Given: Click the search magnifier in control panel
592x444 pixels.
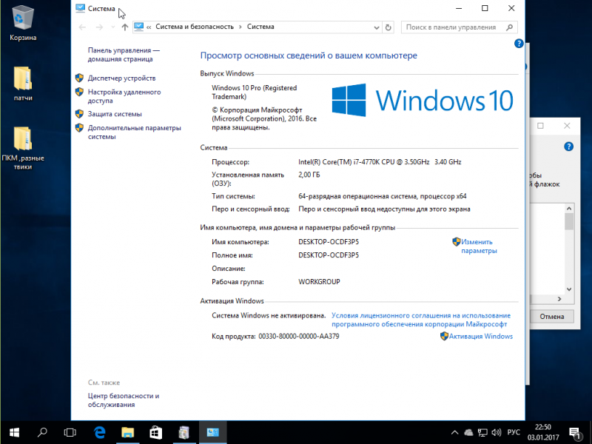Looking at the screenshot, I should click(510, 27).
